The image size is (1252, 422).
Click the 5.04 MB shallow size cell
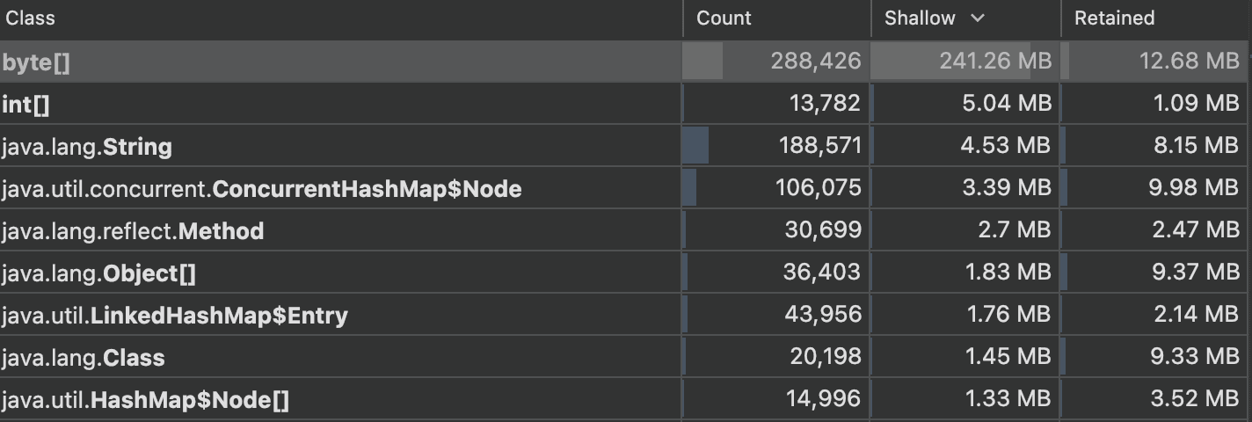tap(1004, 105)
